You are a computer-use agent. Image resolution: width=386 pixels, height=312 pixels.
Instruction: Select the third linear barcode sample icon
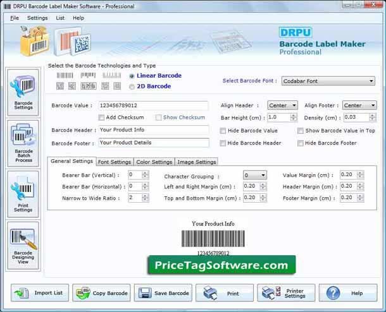112,75
